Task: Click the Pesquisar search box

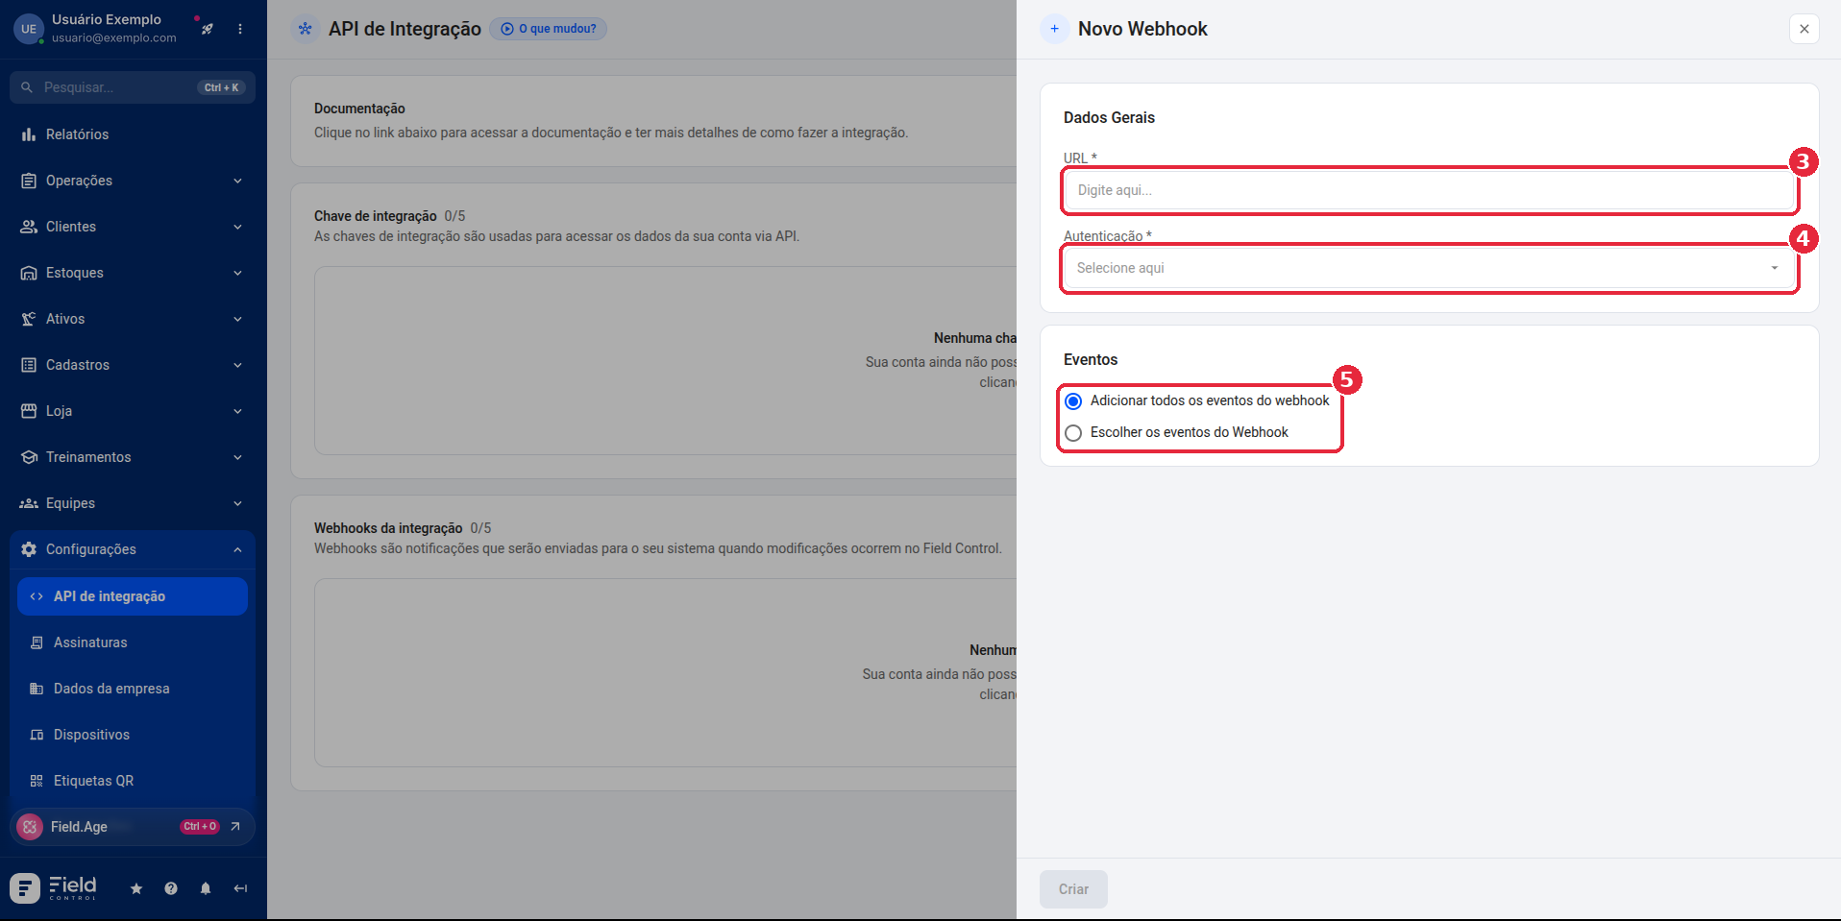Action: coord(133,87)
